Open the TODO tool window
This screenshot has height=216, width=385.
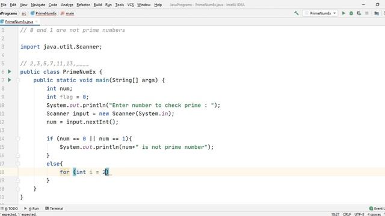pos(10,208)
